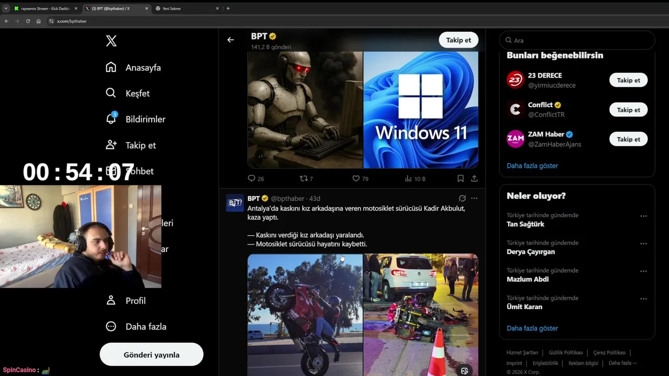The height and width of the screenshot is (376, 669).
Task: Open Anasayfa menu label
Action: click(x=143, y=67)
